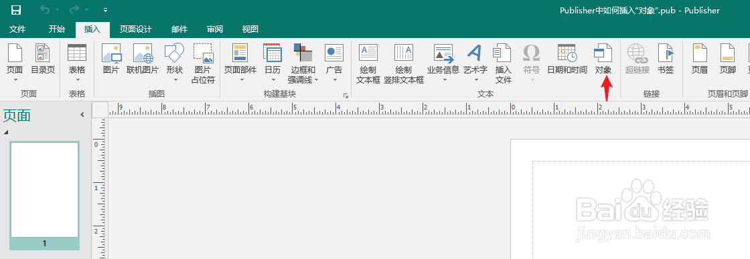The width and height of the screenshot is (750, 259).
Task: Open the 文件 tab
Action: click(x=17, y=29)
